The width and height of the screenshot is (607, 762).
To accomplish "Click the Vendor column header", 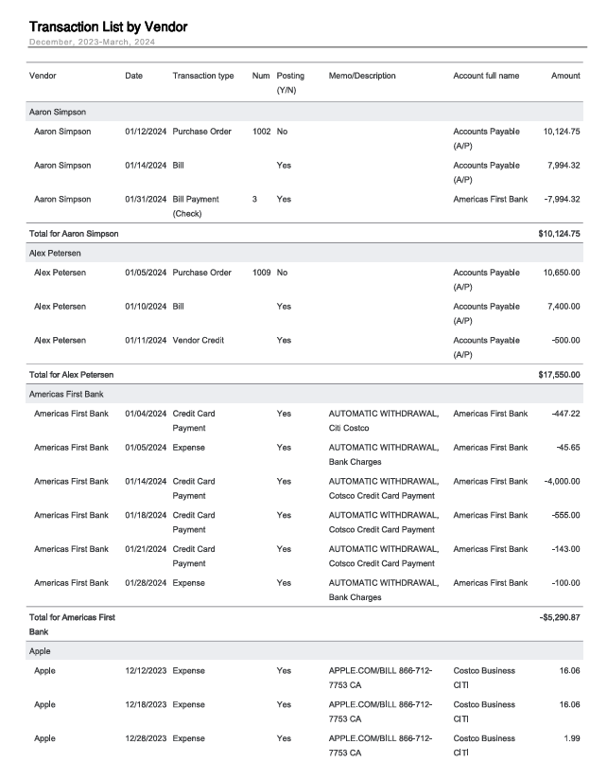I will pyautogui.click(x=43, y=76).
